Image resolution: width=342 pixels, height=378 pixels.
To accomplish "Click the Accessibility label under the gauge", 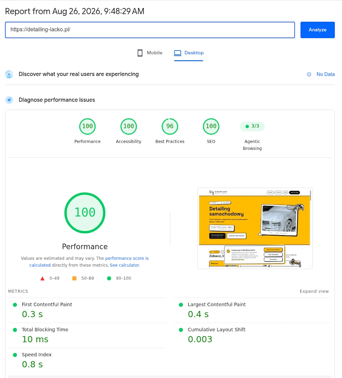I will [128, 142].
